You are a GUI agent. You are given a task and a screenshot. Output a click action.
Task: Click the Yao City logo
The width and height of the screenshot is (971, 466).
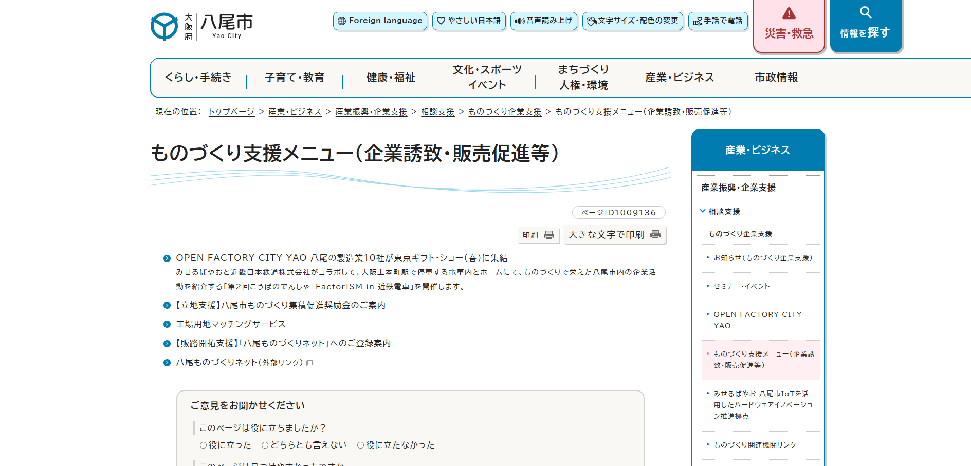[201, 27]
